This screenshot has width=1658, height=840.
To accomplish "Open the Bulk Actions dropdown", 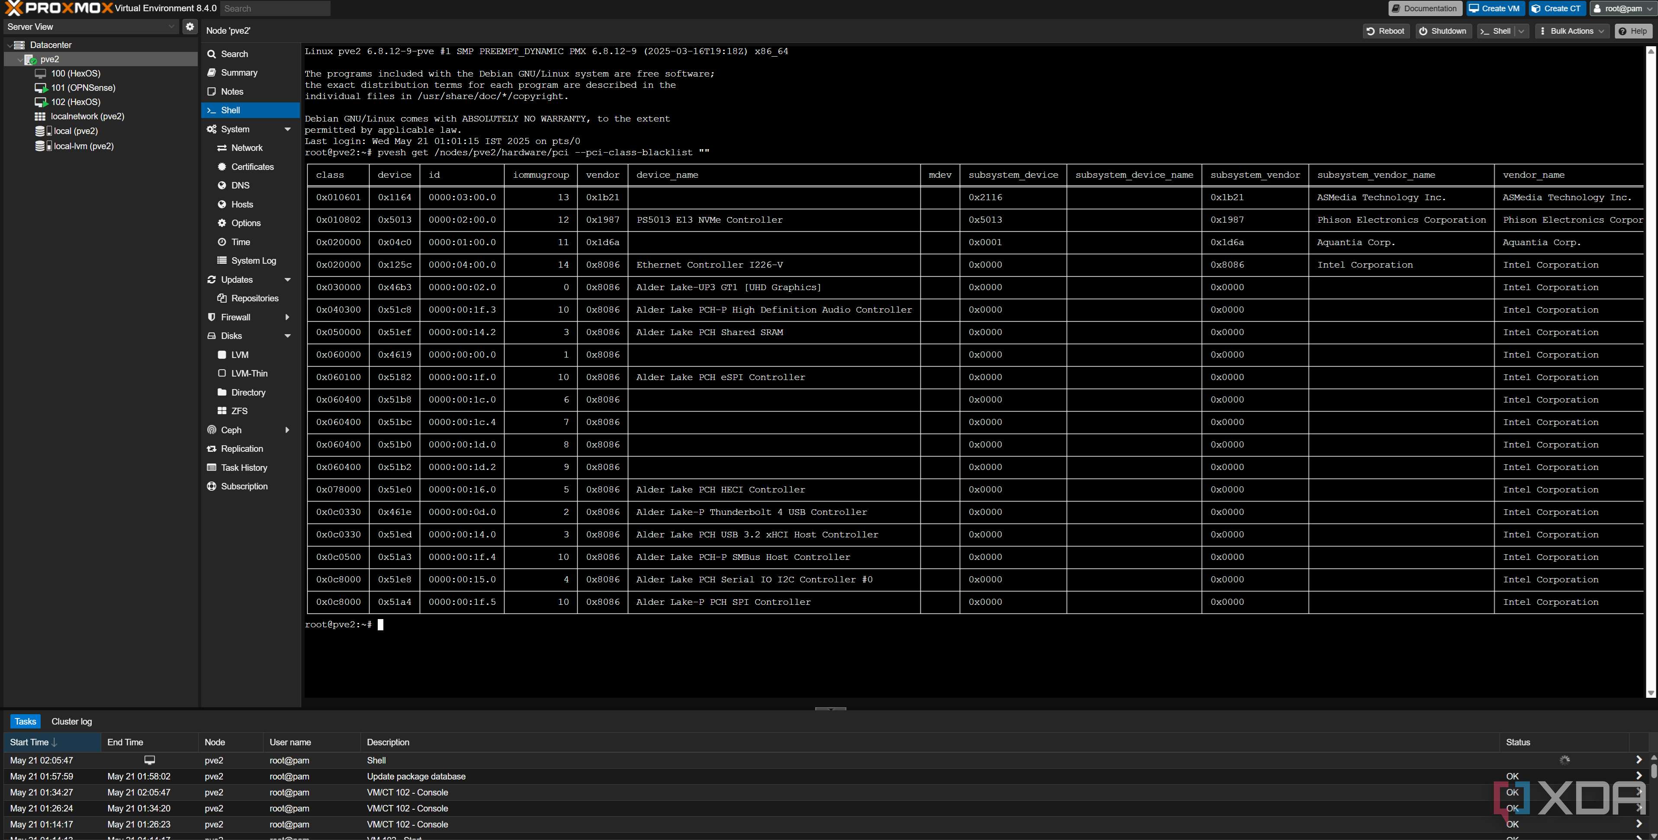I will pyautogui.click(x=1572, y=31).
